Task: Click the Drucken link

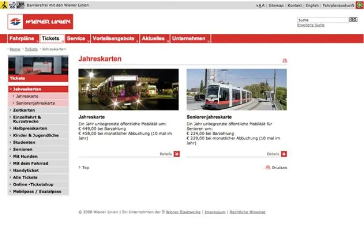Action: pos(279,168)
